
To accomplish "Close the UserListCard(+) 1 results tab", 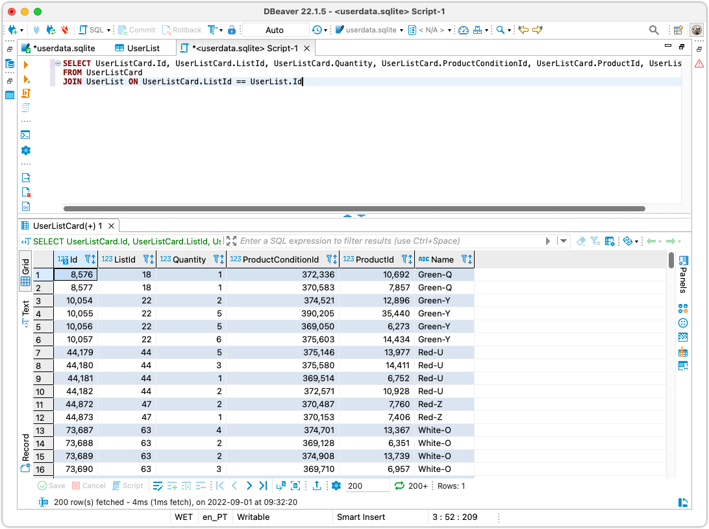I will 111,226.
